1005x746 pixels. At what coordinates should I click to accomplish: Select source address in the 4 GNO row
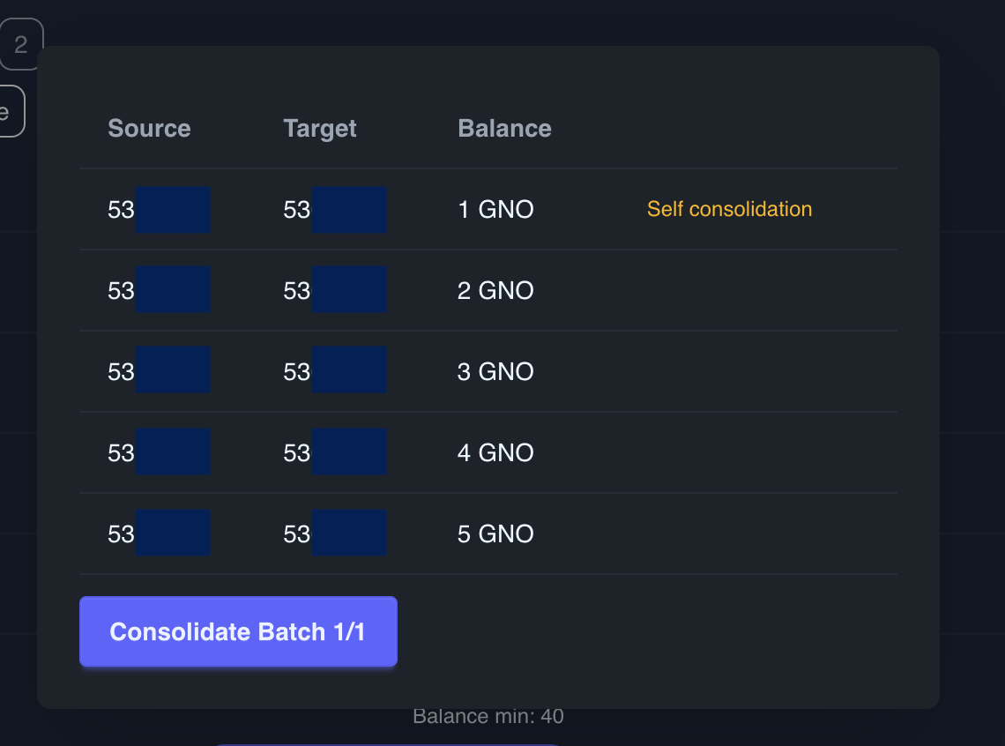click(x=159, y=452)
